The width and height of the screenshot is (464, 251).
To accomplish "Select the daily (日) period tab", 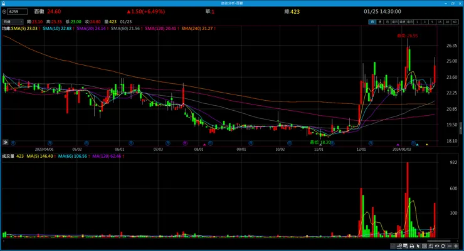I will pyautogui.click(x=372, y=22).
